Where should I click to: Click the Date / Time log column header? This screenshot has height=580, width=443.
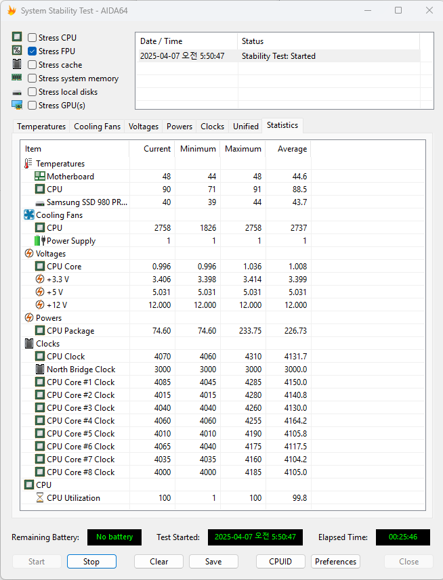click(x=187, y=41)
